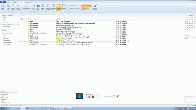Go to previous month in calendar pane
Screen dimensions: 196x110
point(186,15)
